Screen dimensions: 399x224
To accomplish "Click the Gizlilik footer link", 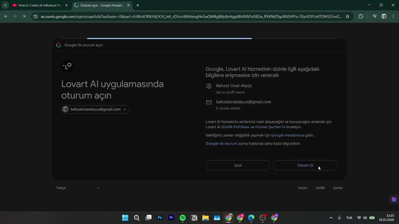I will click(320, 188).
